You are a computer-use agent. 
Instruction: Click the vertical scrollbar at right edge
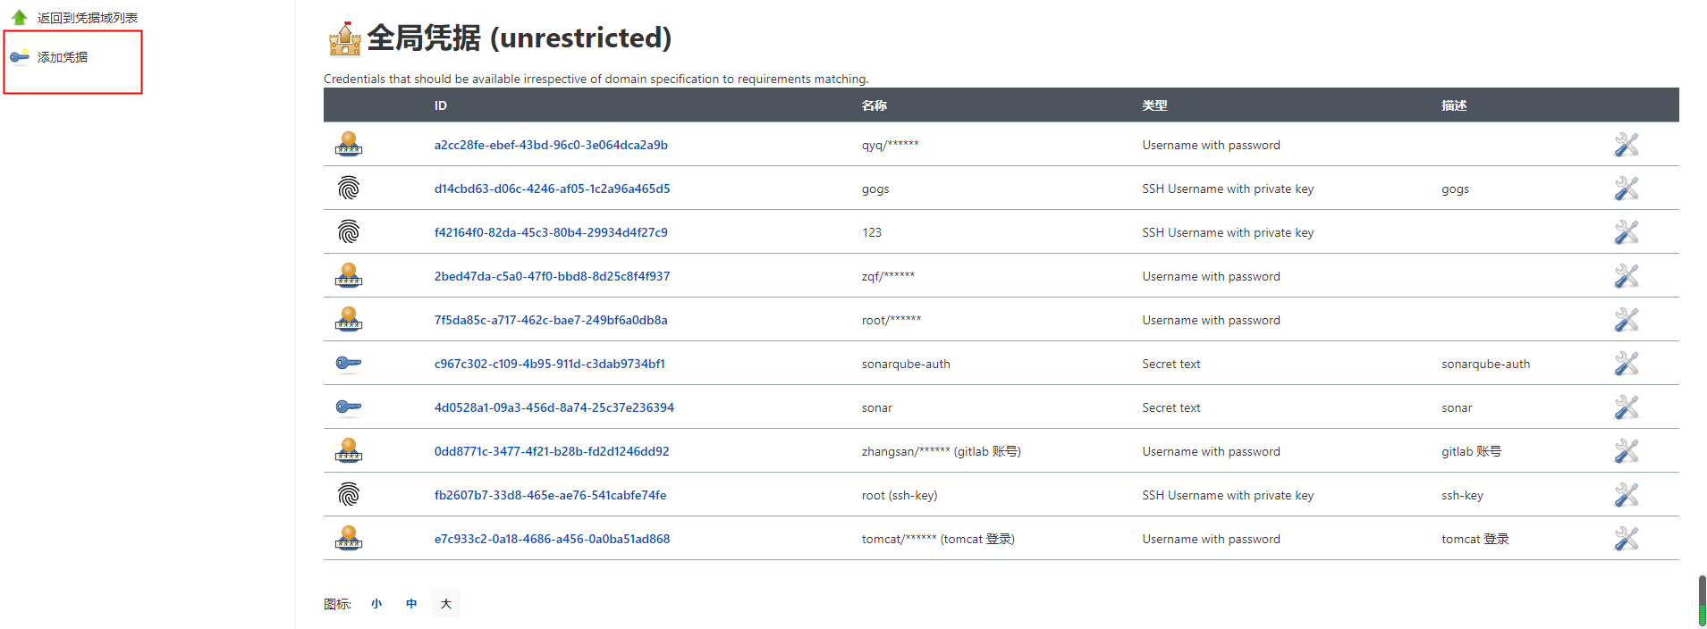pyautogui.click(x=1702, y=600)
